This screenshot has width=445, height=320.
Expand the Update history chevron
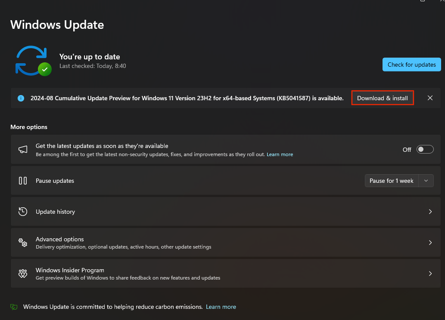pyautogui.click(x=430, y=211)
